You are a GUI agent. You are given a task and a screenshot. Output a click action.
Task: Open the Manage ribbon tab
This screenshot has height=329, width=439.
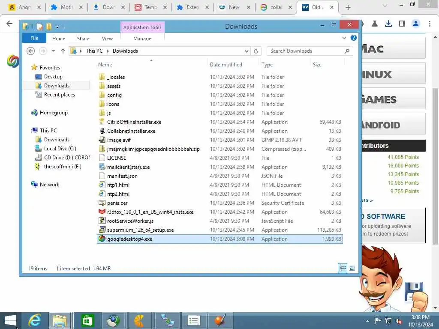142,39
